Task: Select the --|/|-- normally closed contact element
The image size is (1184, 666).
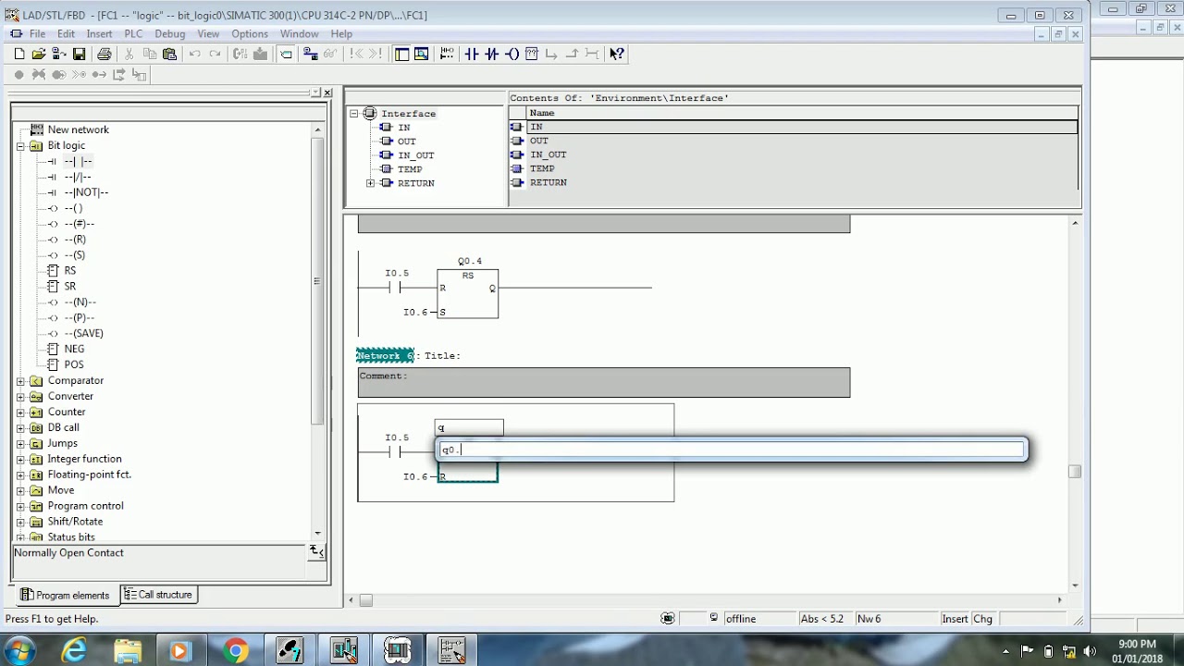Action: point(78,177)
